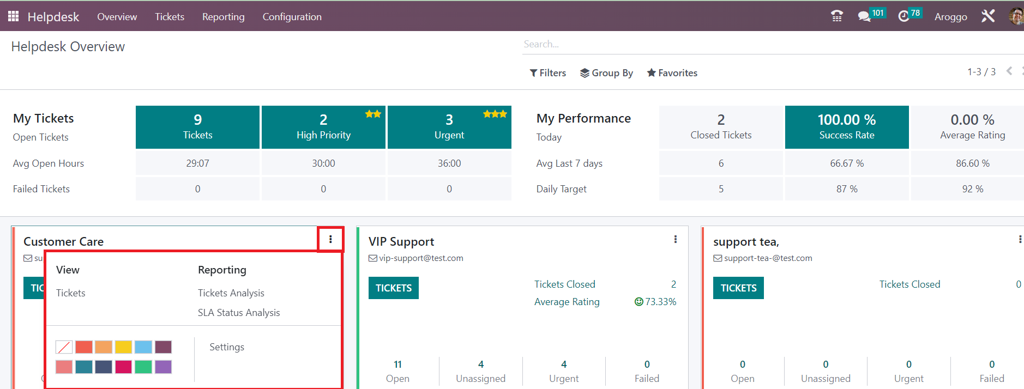
Task: Open VIP Support kebab menu
Action: [676, 240]
